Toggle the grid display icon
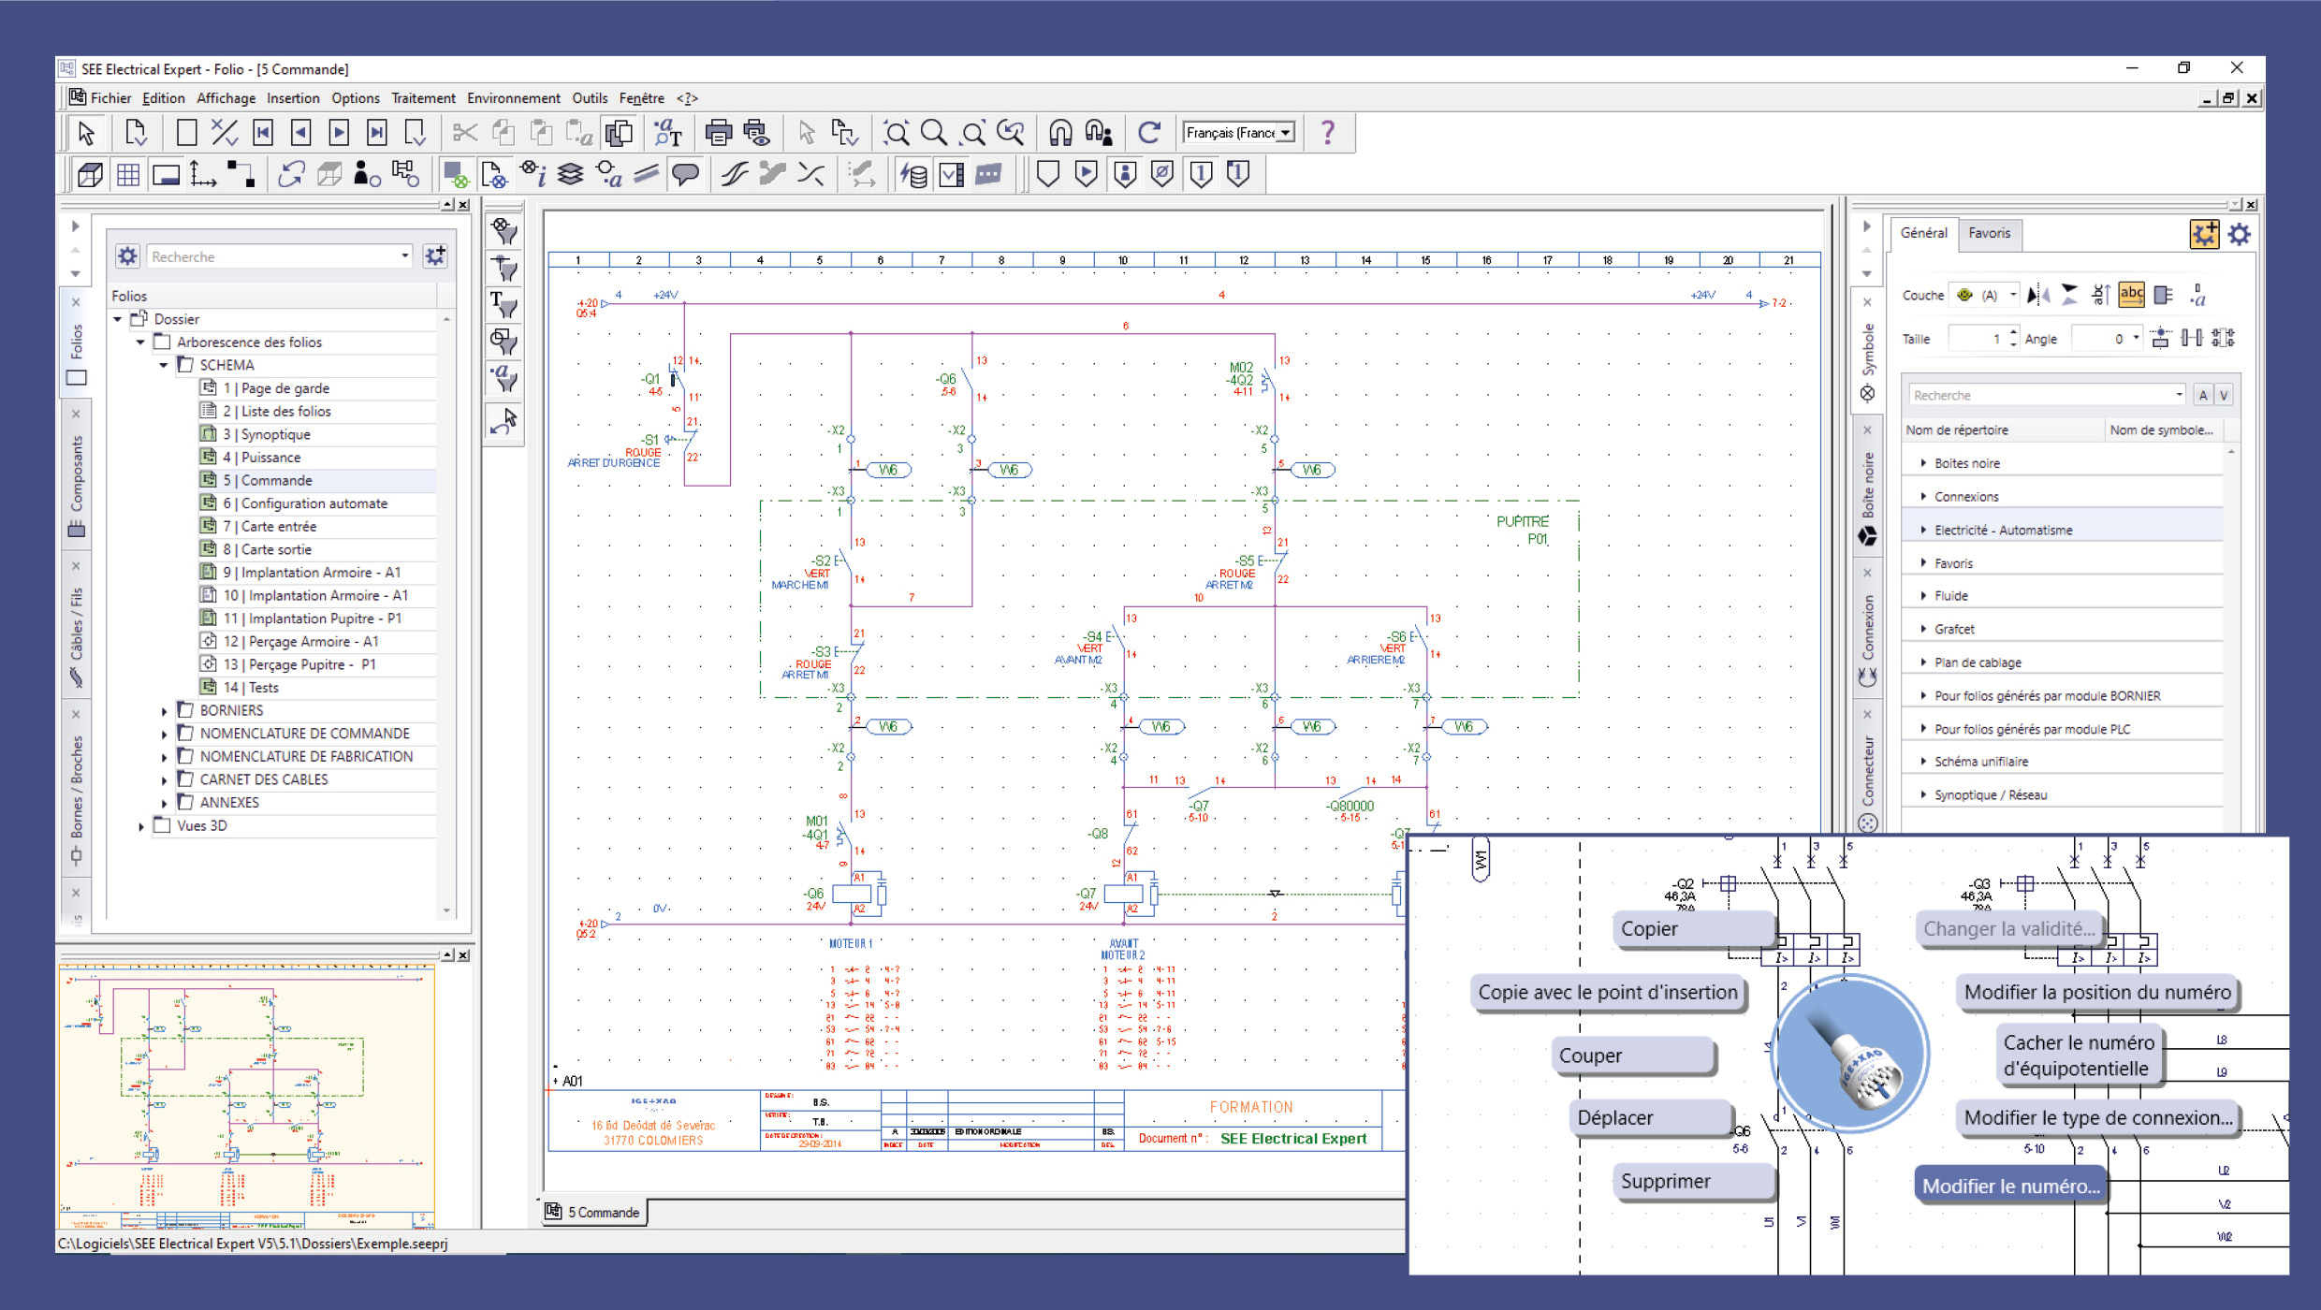The width and height of the screenshot is (2321, 1310). (128, 174)
